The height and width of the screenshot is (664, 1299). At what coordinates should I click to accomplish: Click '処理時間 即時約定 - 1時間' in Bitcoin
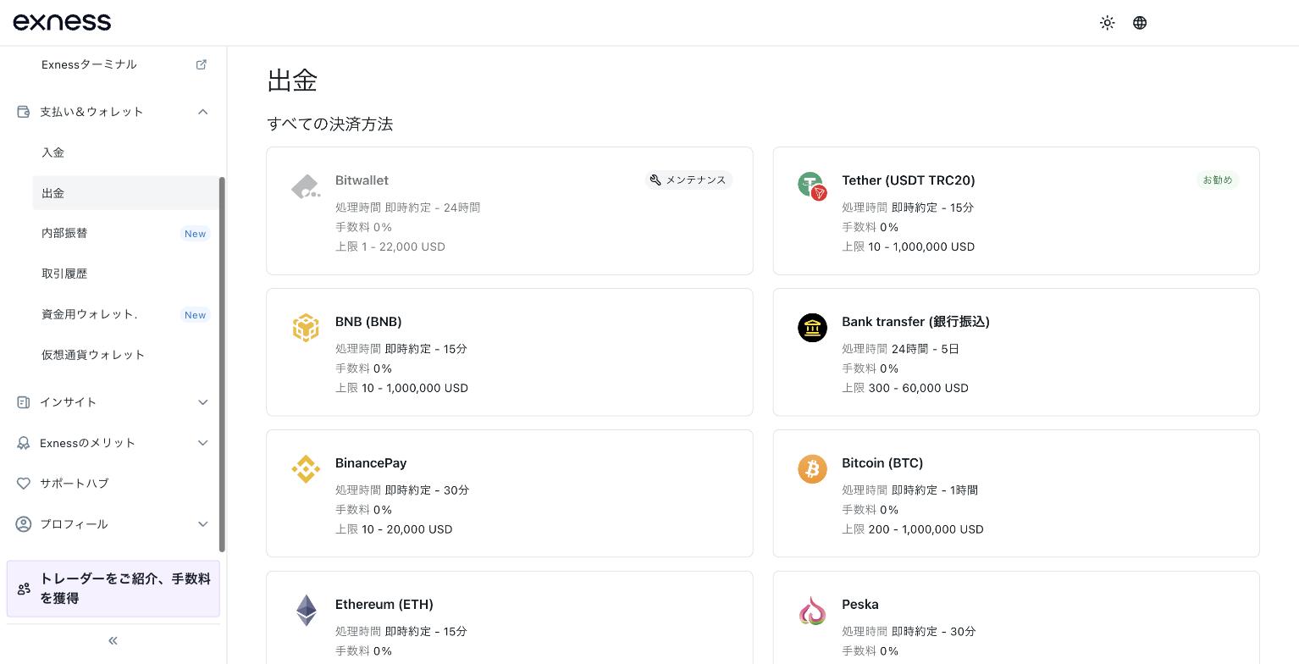point(909,490)
